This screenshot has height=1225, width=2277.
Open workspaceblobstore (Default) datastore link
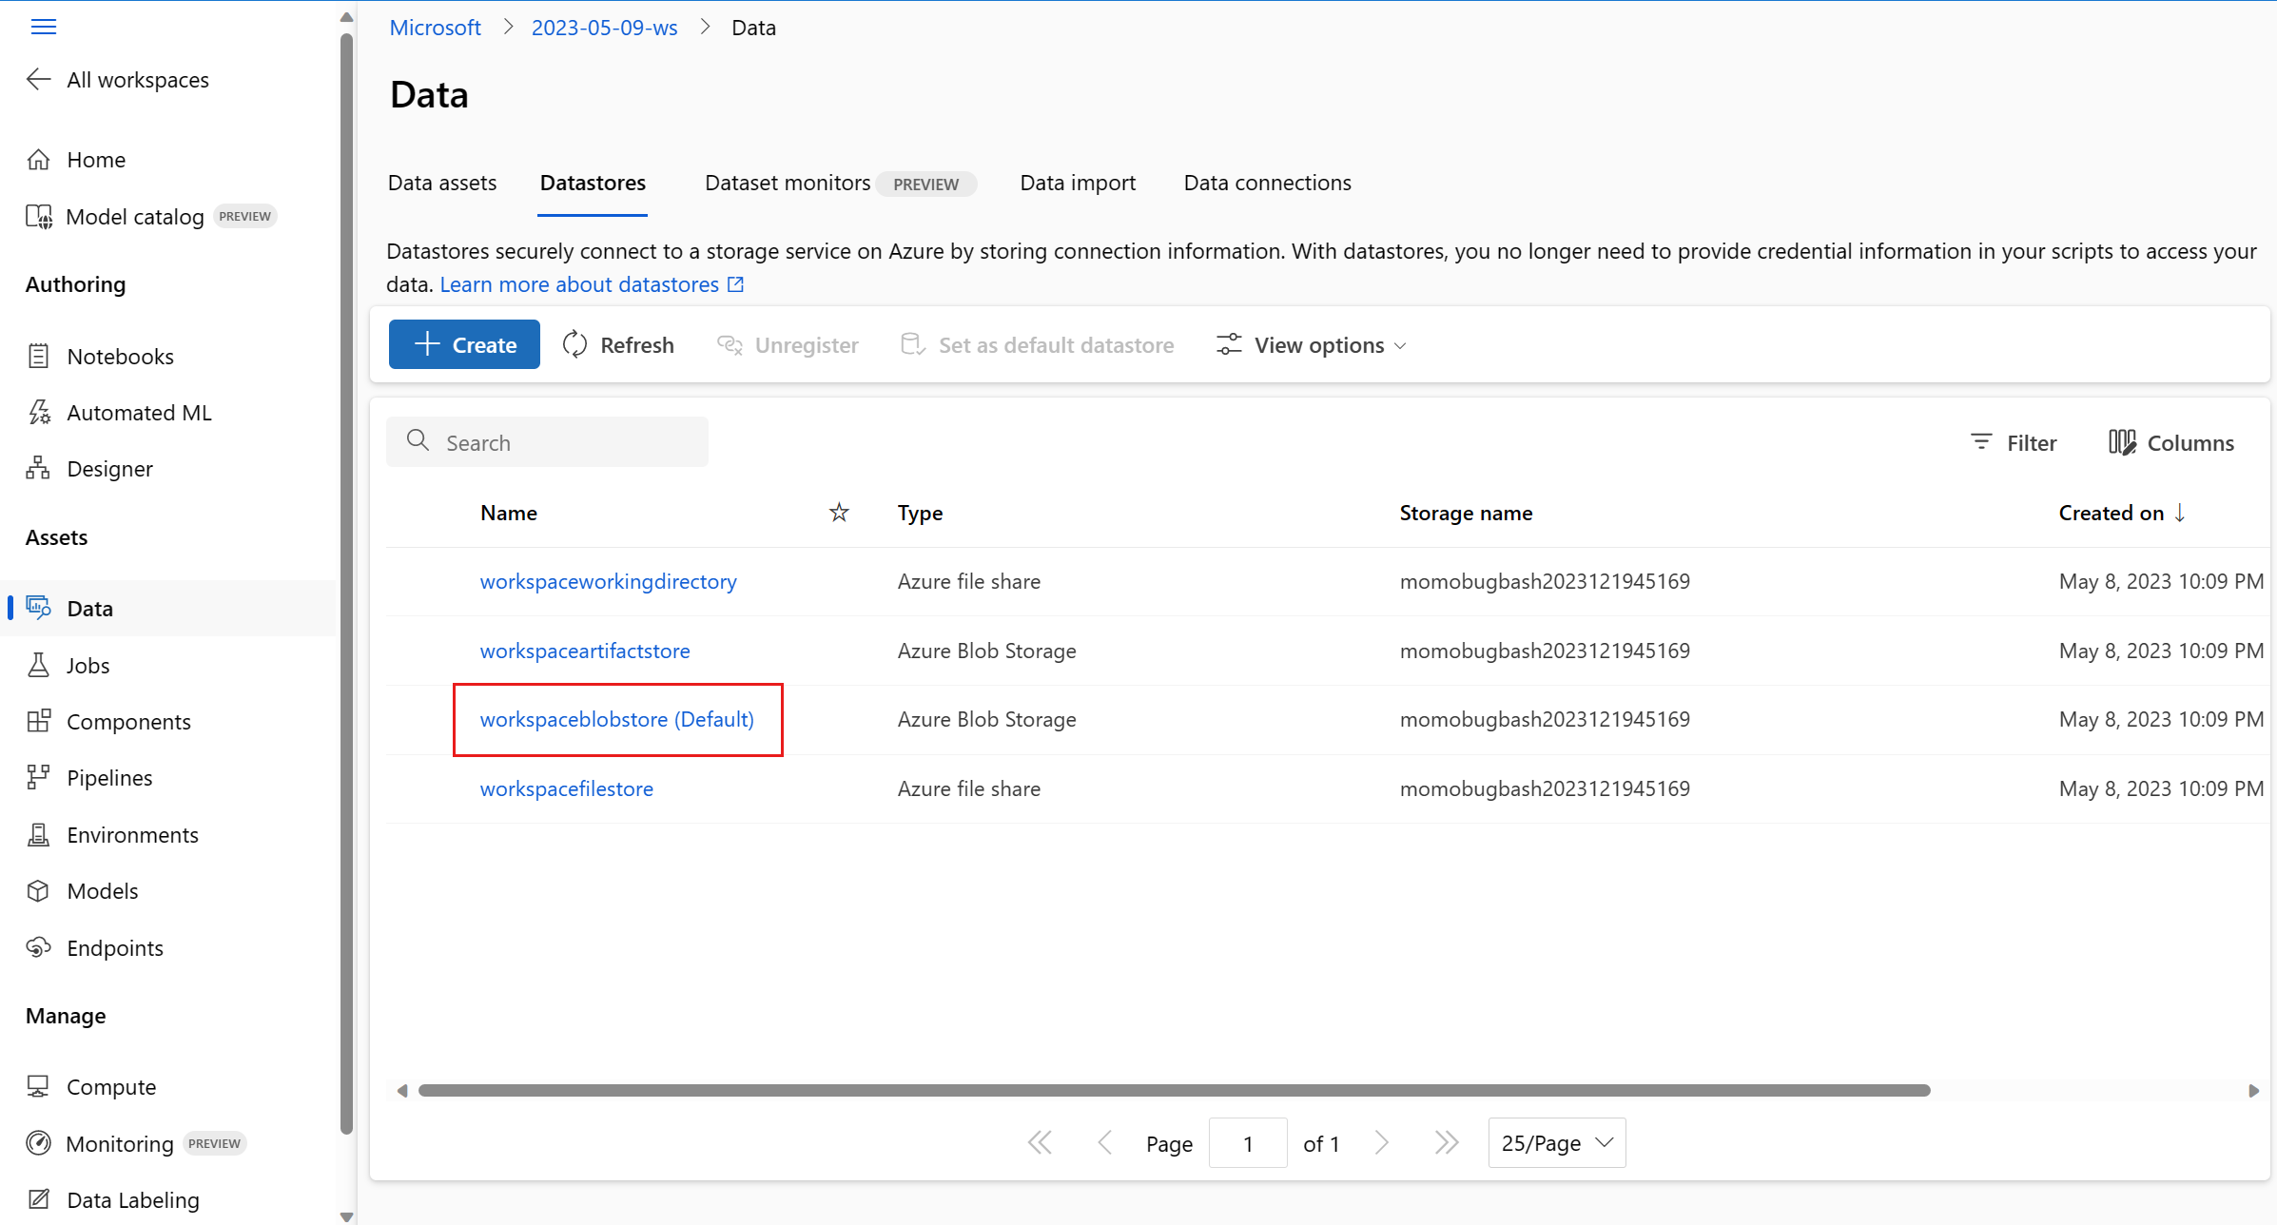pyautogui.click(x=616, y=720)
